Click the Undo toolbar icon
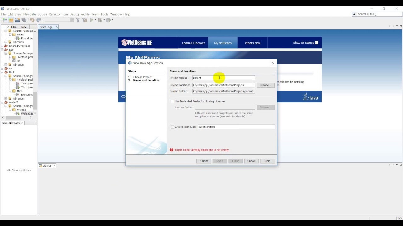The width and height of the screenshot is (403, 226). pyautogui.click(x=32, y=20)
